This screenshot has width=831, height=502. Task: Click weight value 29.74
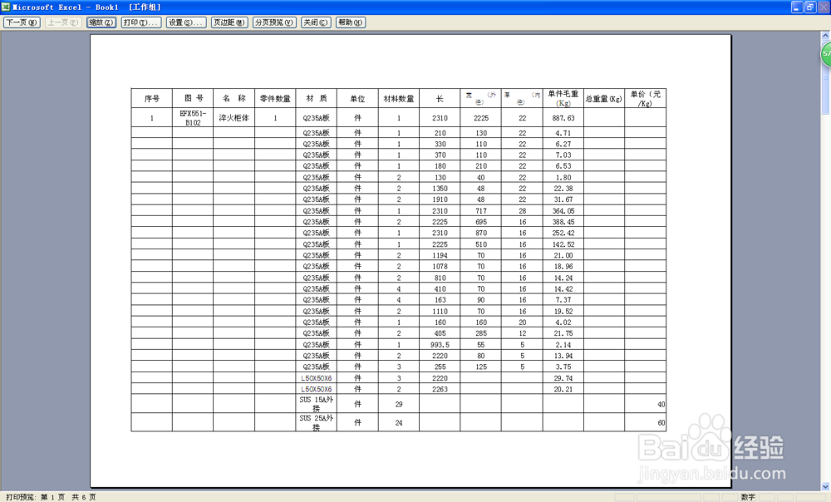(x=563, y=378)
